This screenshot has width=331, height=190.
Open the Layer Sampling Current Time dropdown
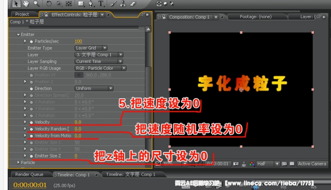point(98,62)
